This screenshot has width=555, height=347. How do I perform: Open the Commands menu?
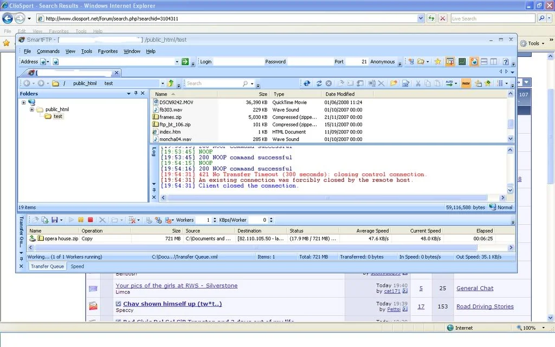coord(48,52)
